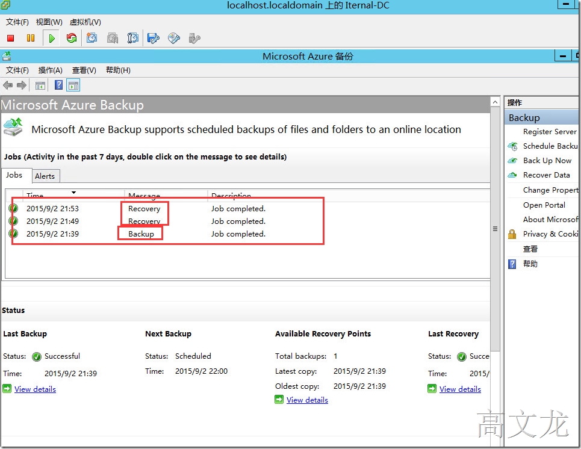Image resolution: width=581 pixels, height=449 pixels.
Task: Click Open Portal action
Action: click(544, 205)
